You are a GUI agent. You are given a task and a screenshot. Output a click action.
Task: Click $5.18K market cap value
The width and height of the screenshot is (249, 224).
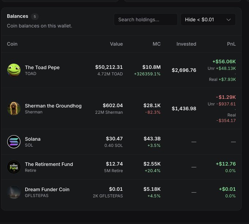(152, 189)
